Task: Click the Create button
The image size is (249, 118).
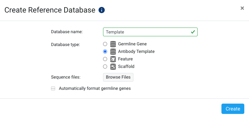Action: (233, 109)
